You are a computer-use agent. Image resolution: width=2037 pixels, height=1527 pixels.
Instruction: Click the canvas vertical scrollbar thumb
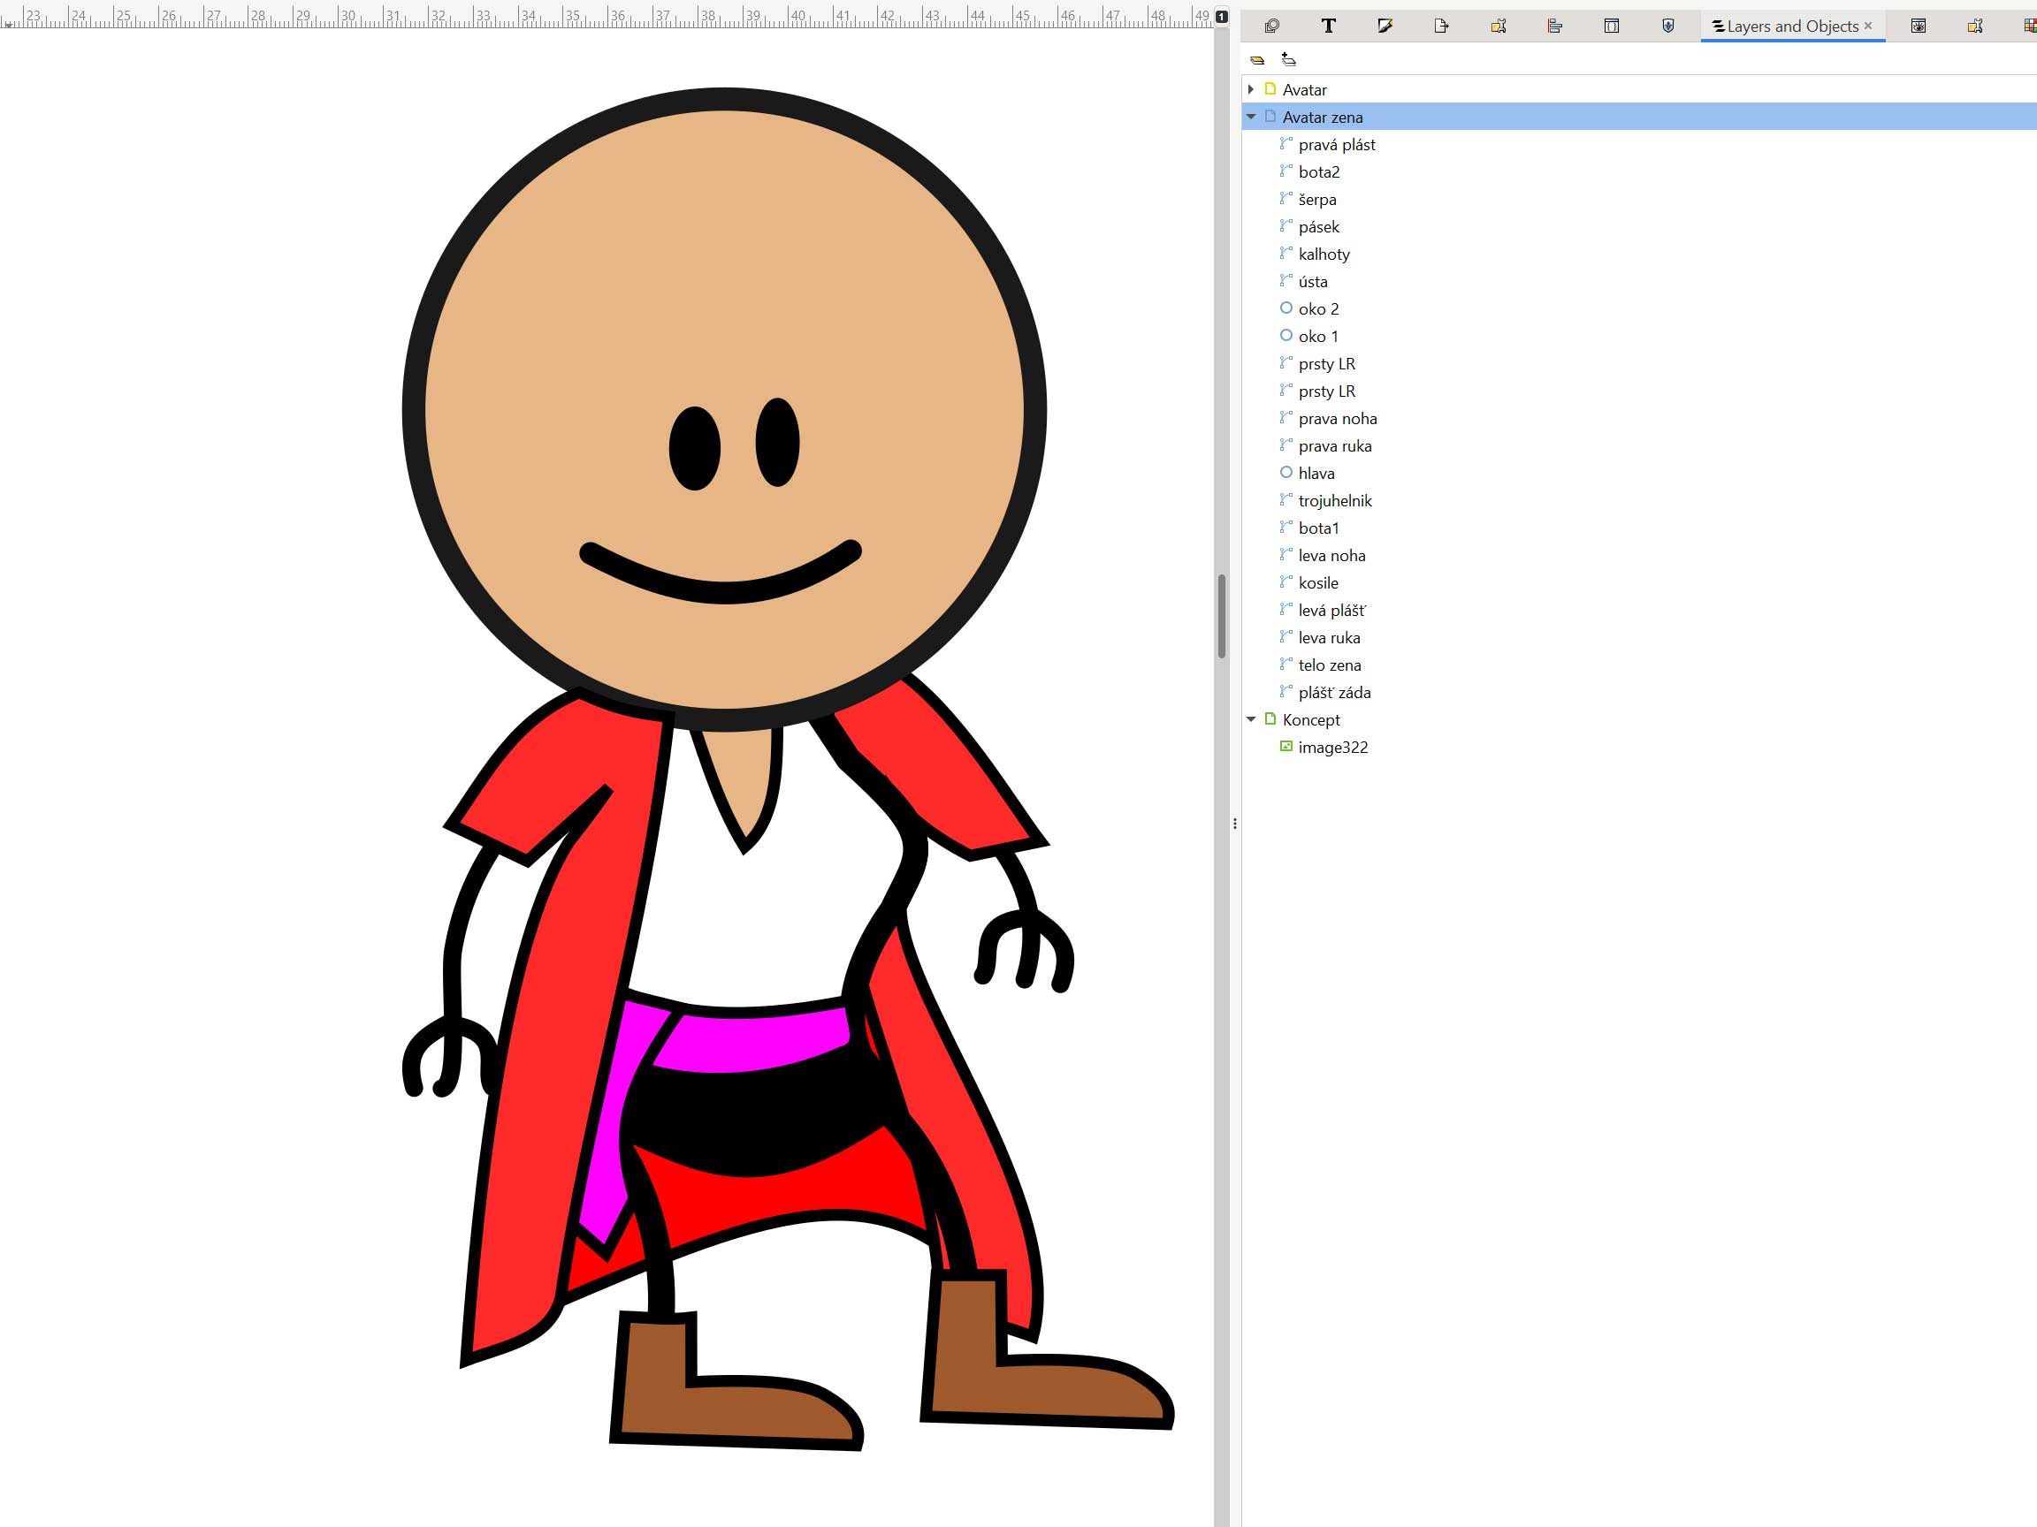(1221, 617)
